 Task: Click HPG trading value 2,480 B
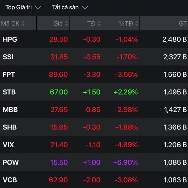coord(175,39)
